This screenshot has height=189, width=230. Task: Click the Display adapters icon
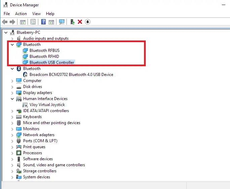18,93
